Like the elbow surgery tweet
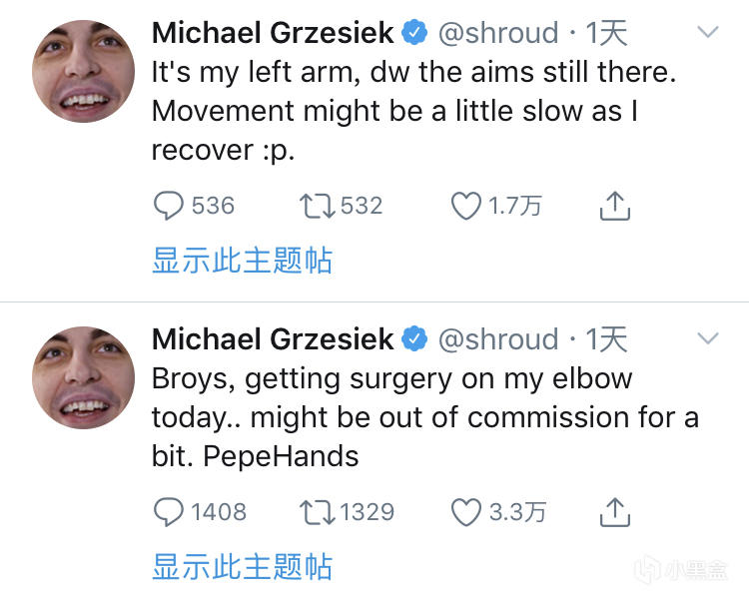This screenshot has height=602, width=749. pos(465,512)
